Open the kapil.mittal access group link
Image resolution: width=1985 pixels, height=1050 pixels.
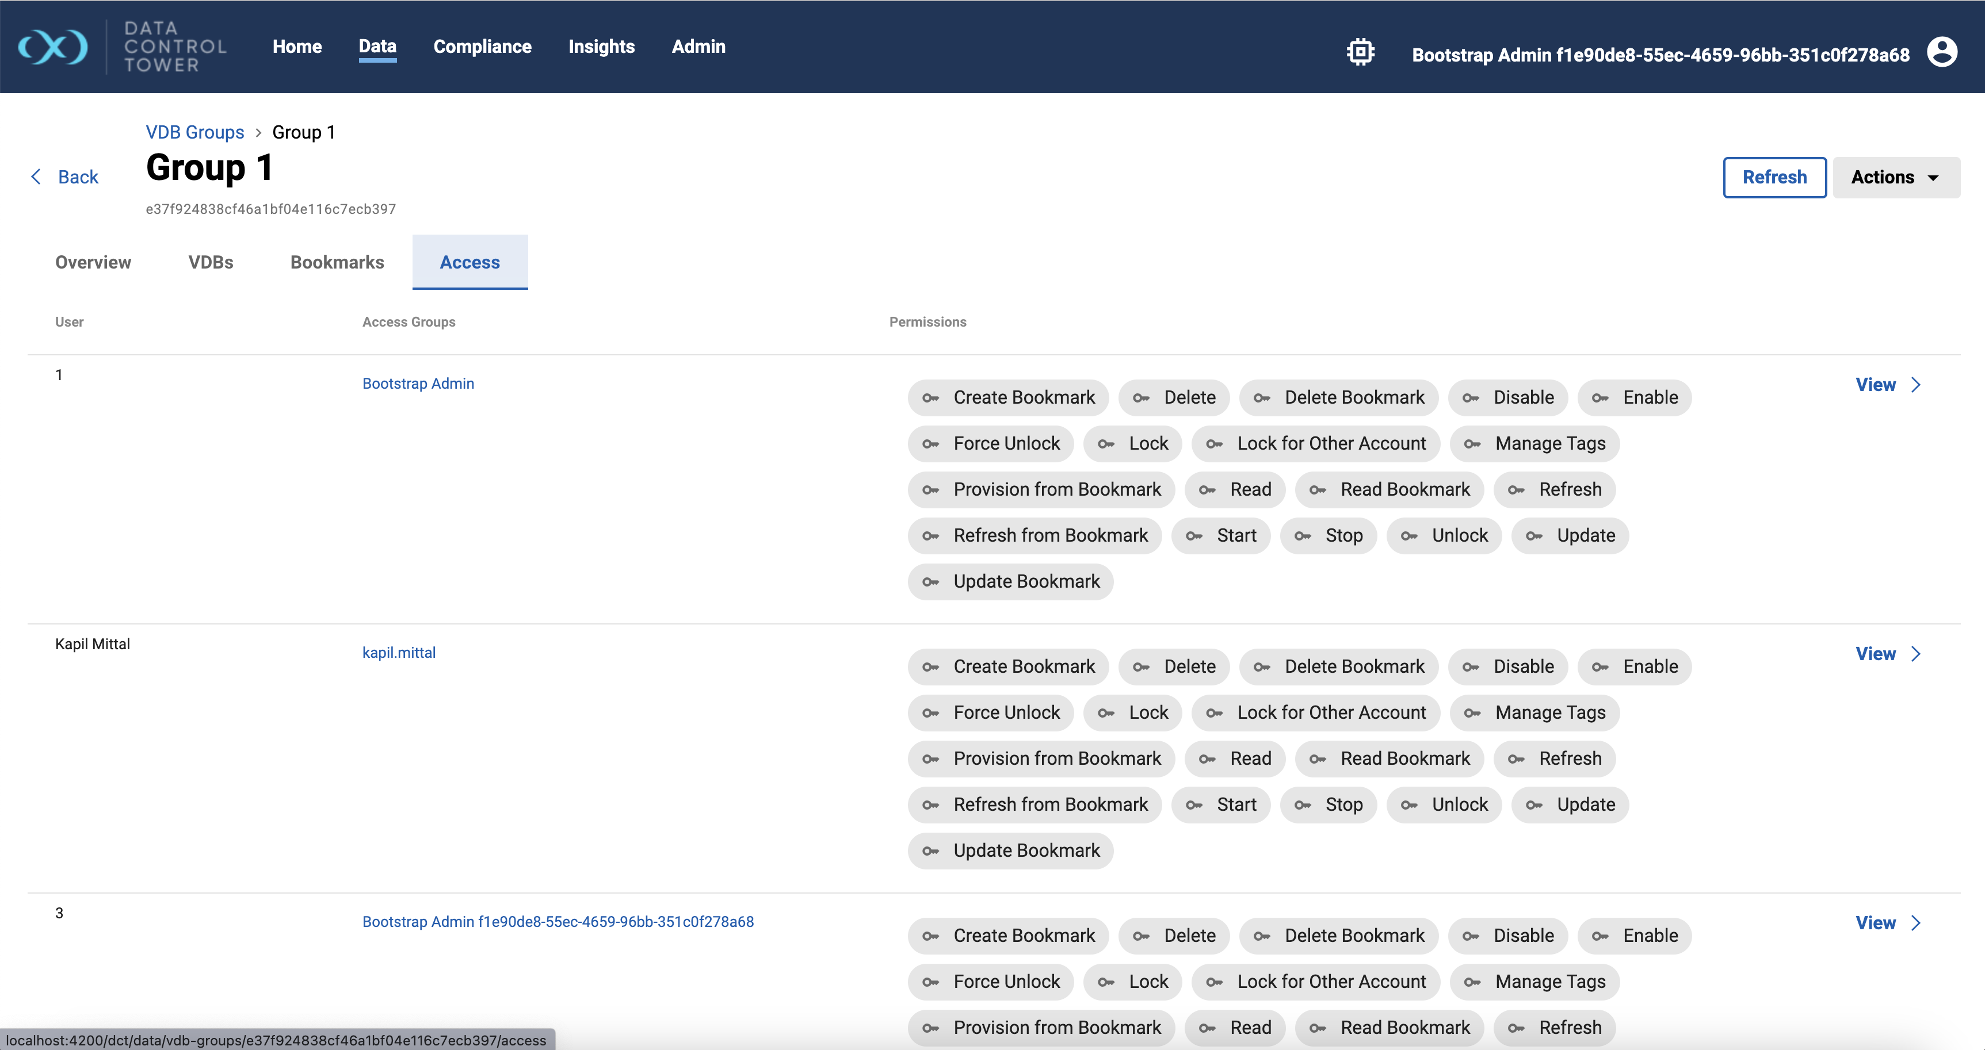click(x=398, y=653)
